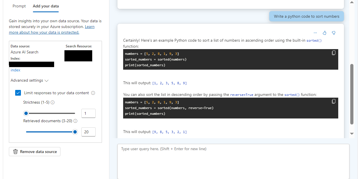This screenshot has height=179, width=358.
Task: Click info icon beside Limit responses option
Action: [x=93, y=93]
